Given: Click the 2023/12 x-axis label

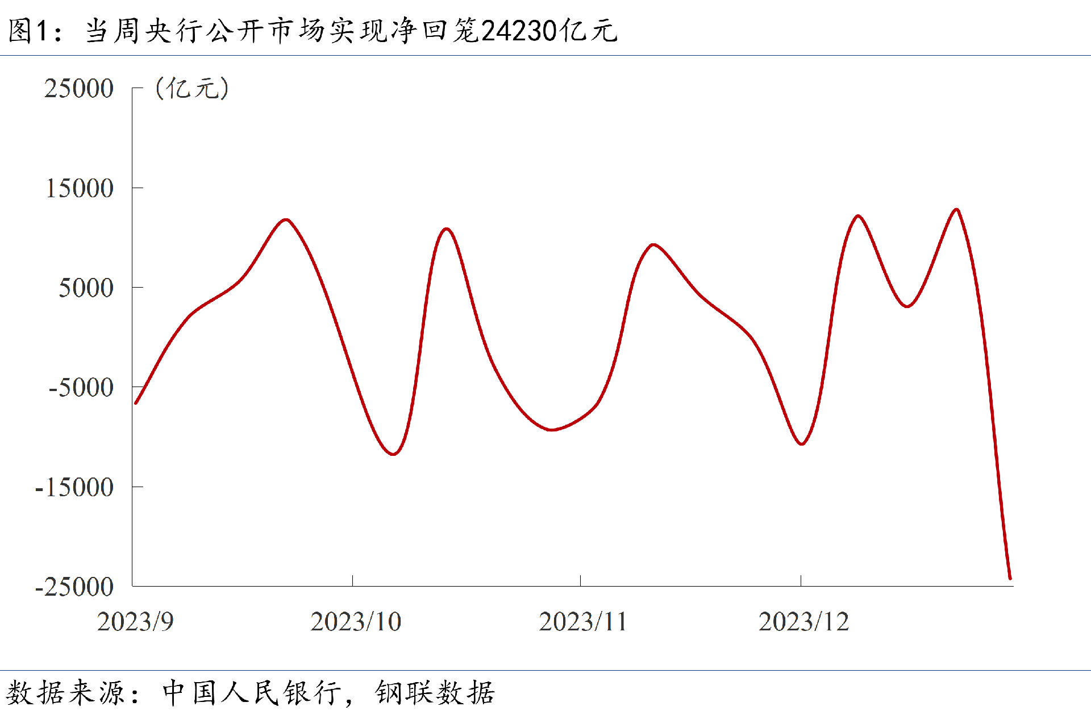Looking at the screenshot, I should point(803,622).
